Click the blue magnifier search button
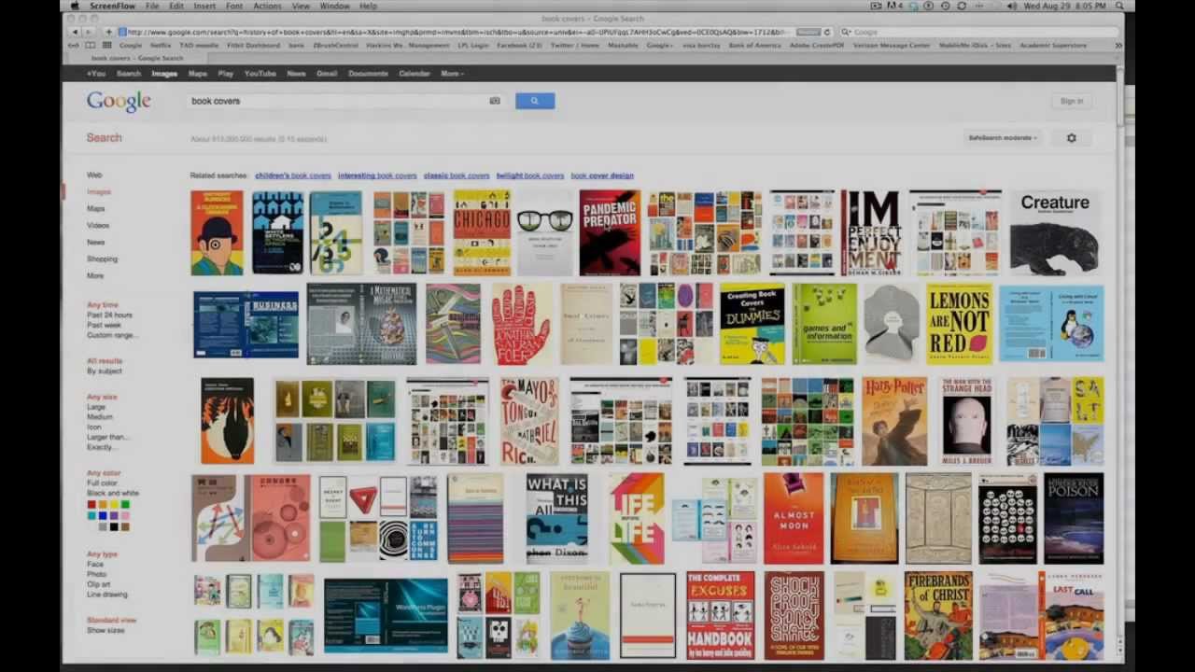 tap(535, 101)
